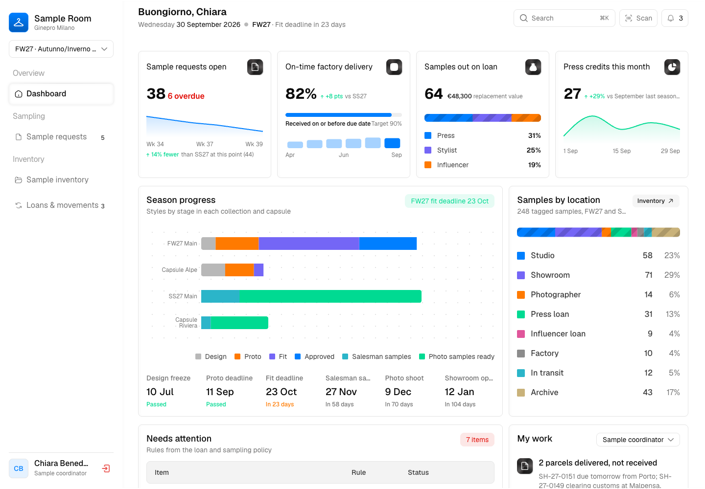Click the Influencer loan row
Image resolution: width=705 pixels, height=489 pixels.
pyautogui.click(x=598, y=334)
